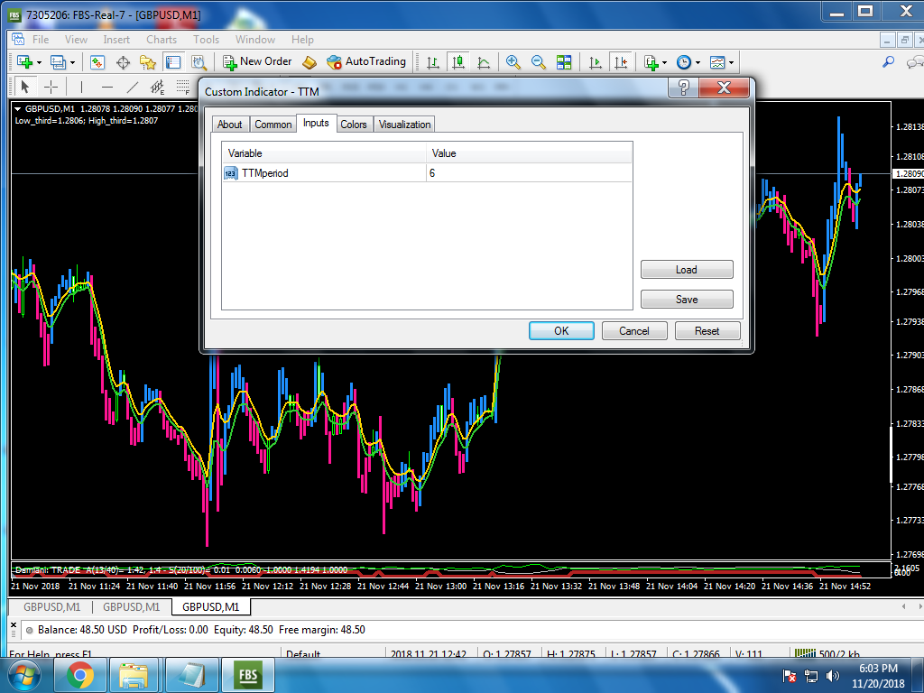Image resolution: width=924 pixels, height=693 pixels.
Task: Expand the New Chart dropdown arrow
Action: pyautogui.click(x=40, y=62)
